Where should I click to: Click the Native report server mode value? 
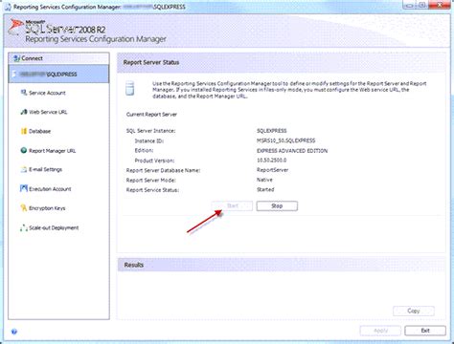[264, 180]
